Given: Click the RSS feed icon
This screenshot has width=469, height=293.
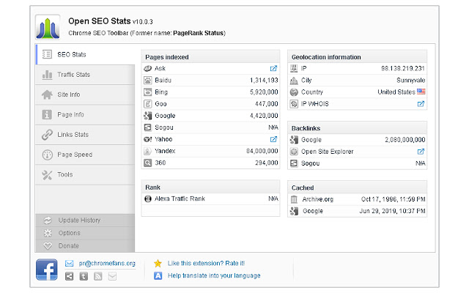Looking at the screenshot, I should coord(98,276).
